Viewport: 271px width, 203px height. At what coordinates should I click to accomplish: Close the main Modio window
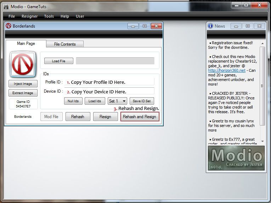(x=259, y=5)
